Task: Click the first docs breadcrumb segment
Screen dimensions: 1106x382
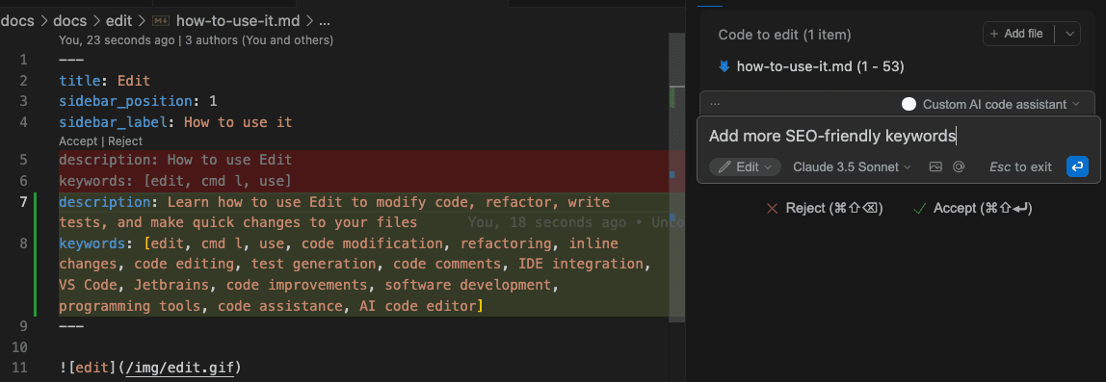Action: tap(18, 20)
